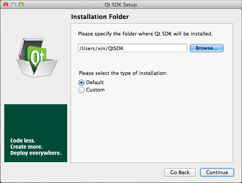242x183 pixels.
Task: Click the 'Create more.' slogan line
Action: point(26,147)
